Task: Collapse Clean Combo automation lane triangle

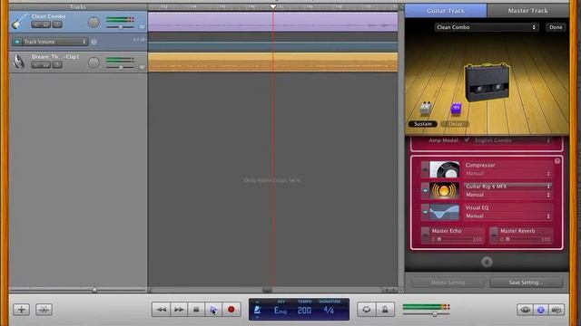Action: coord(142,26)
